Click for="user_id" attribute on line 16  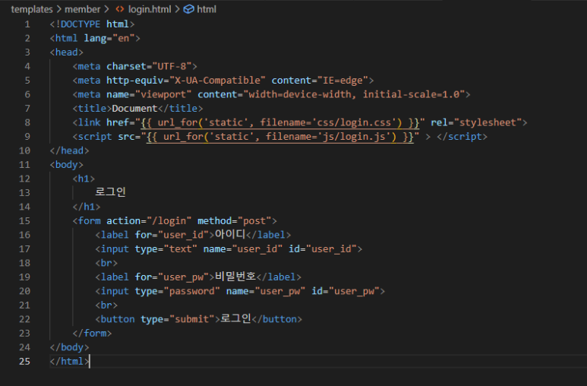(172, 235)
